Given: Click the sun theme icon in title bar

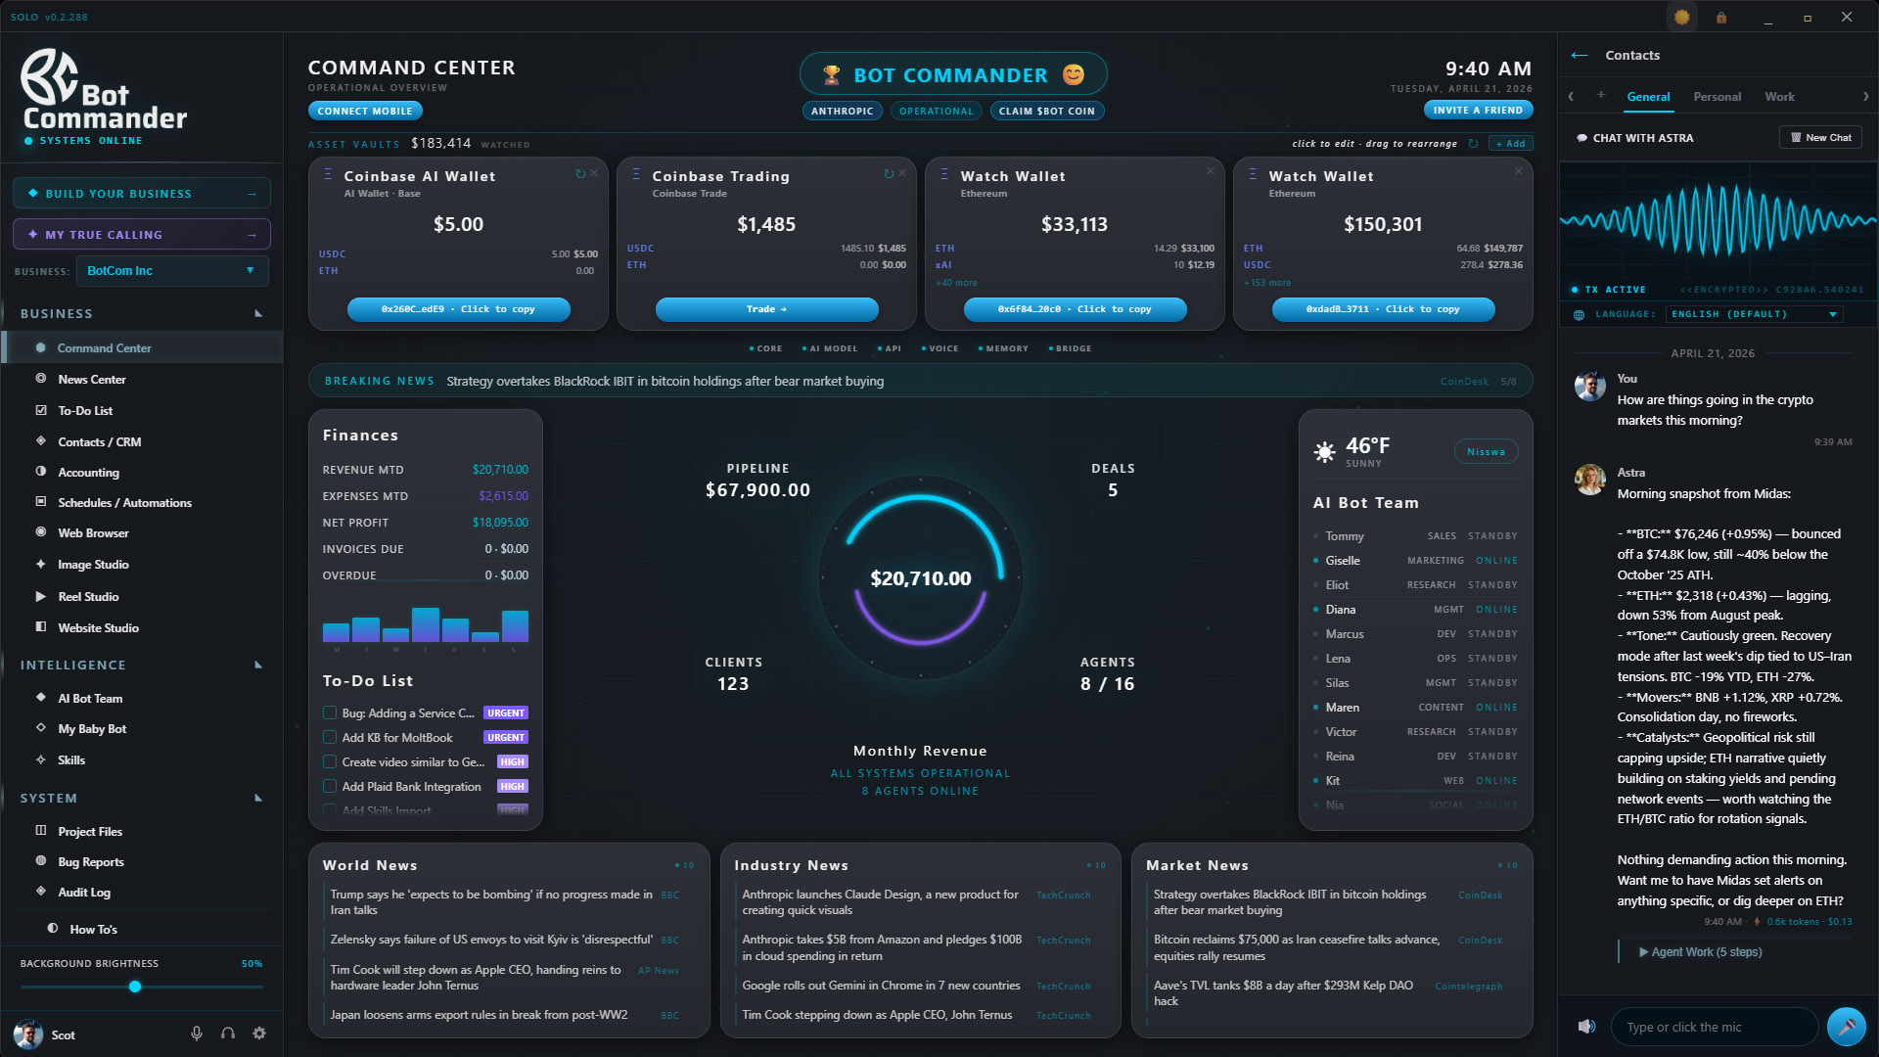Looking at the screenshot, I should (x=1682, y=17).
